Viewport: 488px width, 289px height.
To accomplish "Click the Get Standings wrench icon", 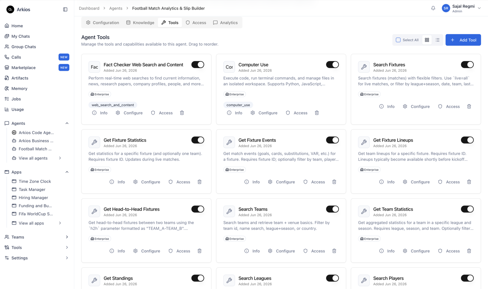I will coord(94,281).
